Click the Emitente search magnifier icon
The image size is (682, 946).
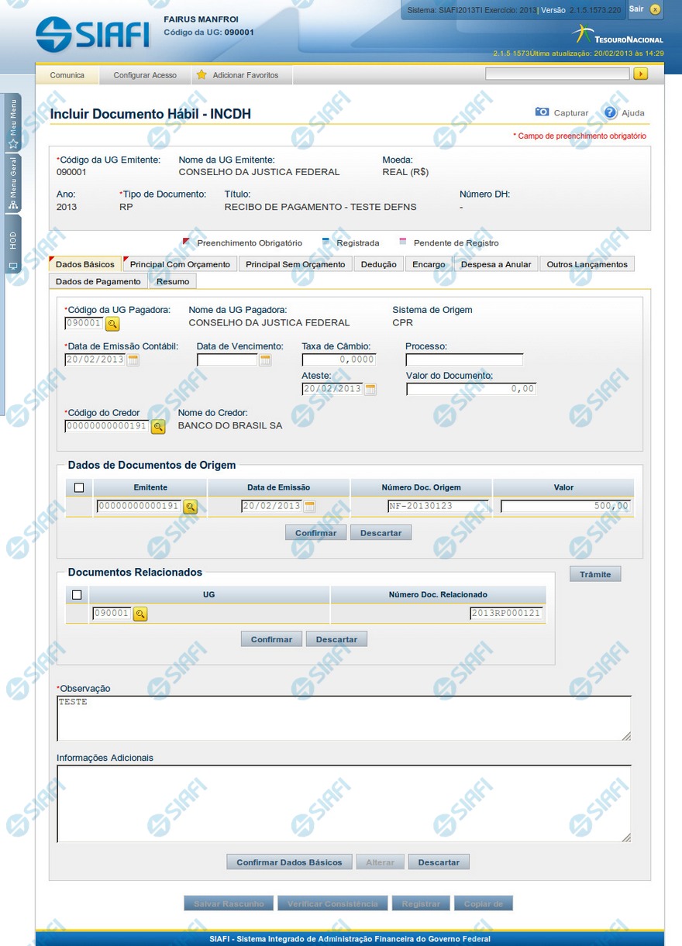[x=190, y=507]
